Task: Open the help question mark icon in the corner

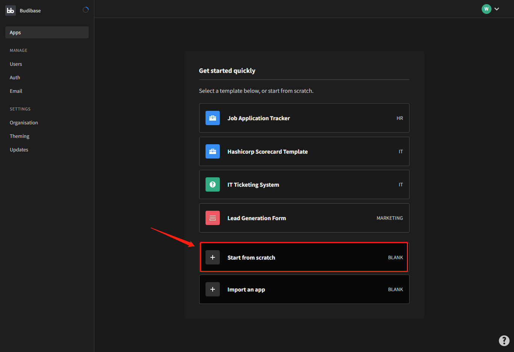Action: [504, 340]
